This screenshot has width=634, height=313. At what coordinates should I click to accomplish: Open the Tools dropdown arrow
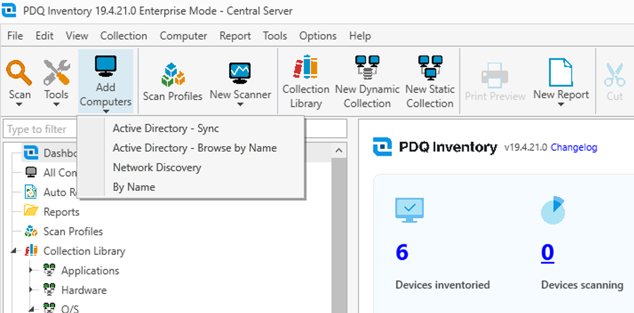[x=56, y=104]
